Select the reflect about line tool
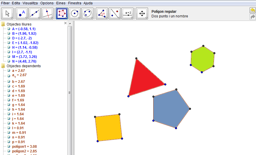 [114, 14]
